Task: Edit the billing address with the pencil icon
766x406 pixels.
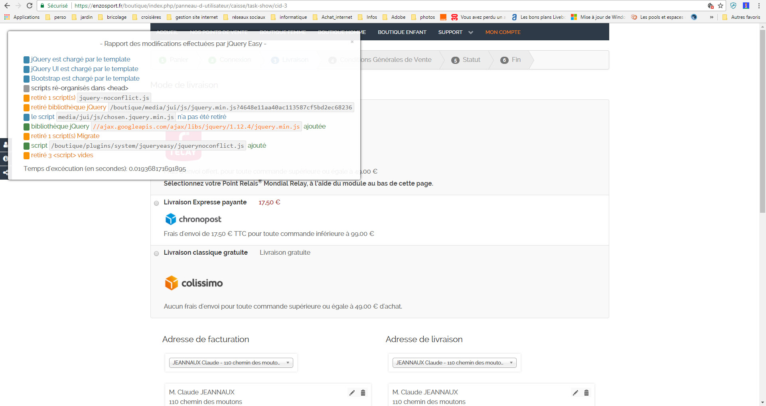Action: 352,393
